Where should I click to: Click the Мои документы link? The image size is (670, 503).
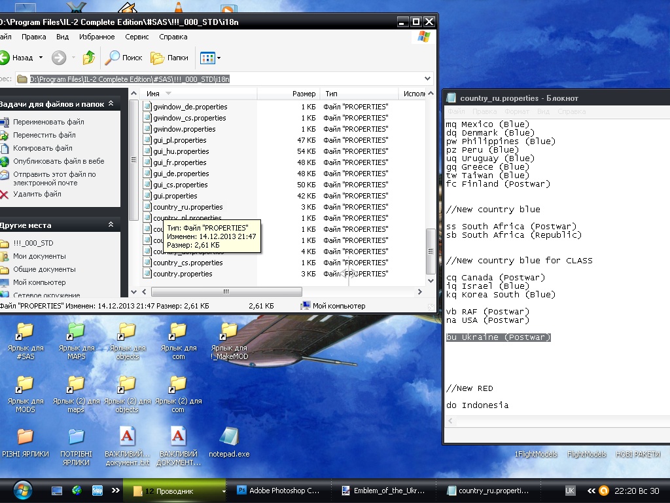[39, 256]
